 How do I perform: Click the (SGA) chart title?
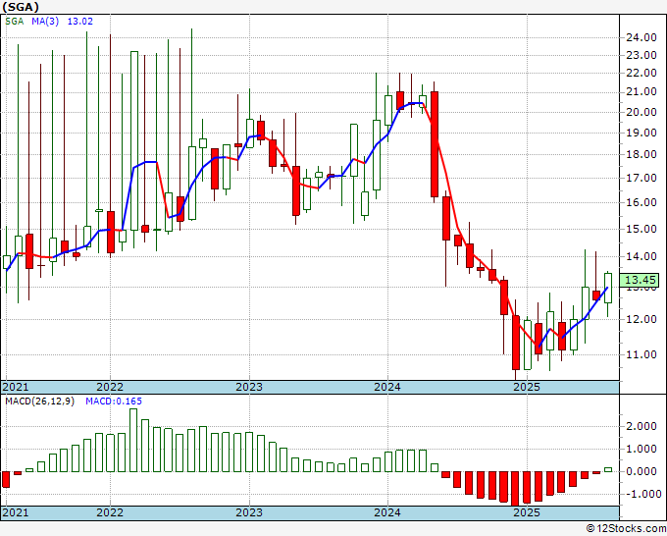(21, 7)
